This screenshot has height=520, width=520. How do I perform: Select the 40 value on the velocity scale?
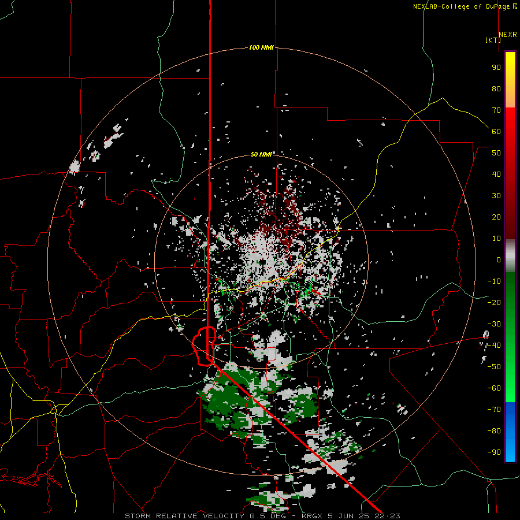pyautogui.click(x=496, y=174)
